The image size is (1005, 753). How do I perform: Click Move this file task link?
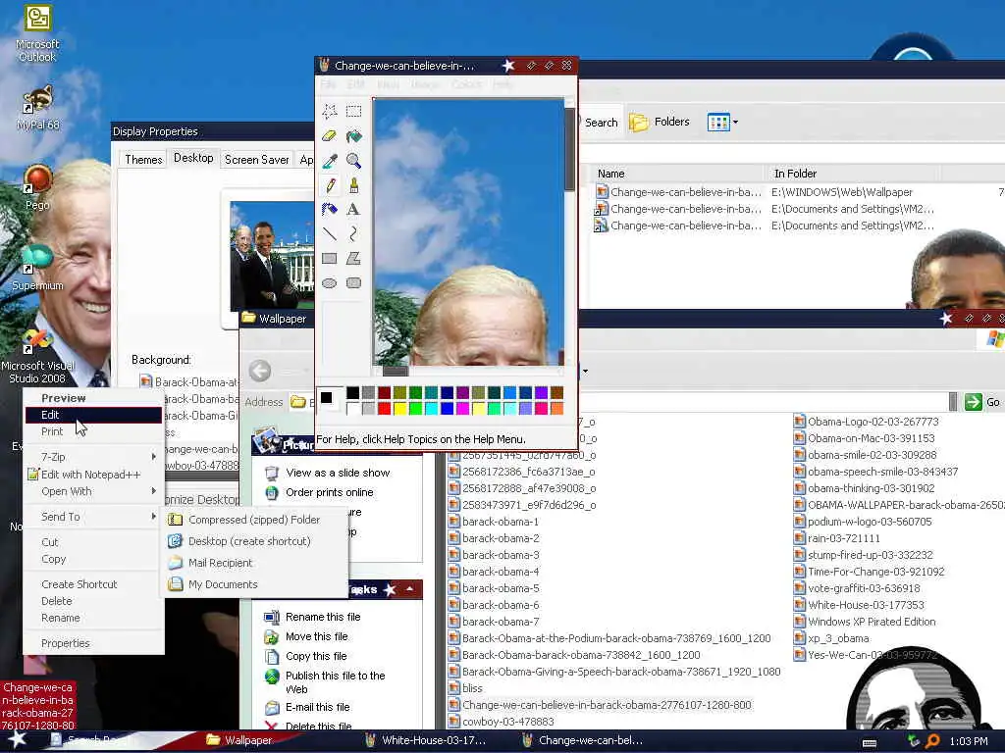(x=317, y=636)
